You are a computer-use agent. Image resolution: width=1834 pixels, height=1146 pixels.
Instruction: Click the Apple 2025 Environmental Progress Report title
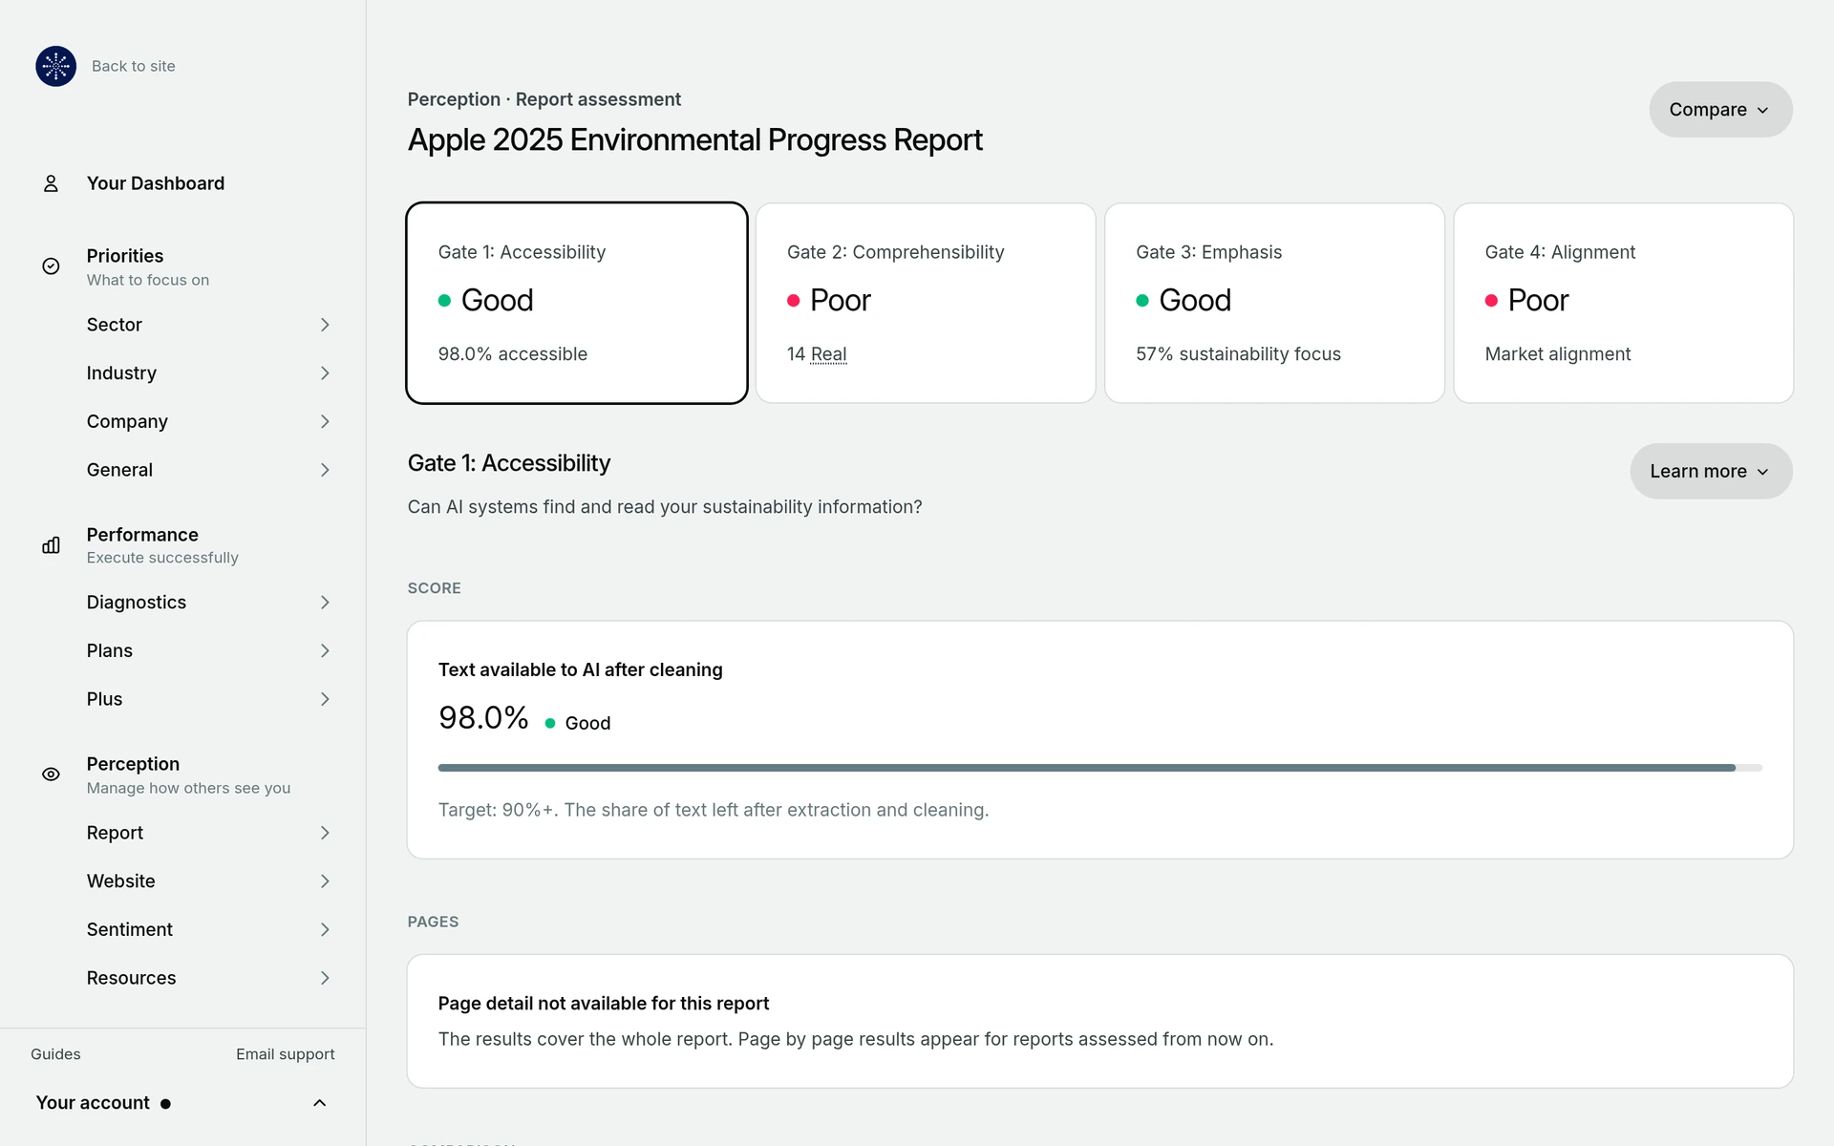(694, 140)
